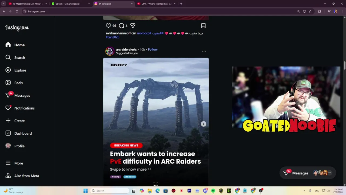Close the Kick Dashboard tab
Screen dimensions: 346x195
tap(89, 4)
